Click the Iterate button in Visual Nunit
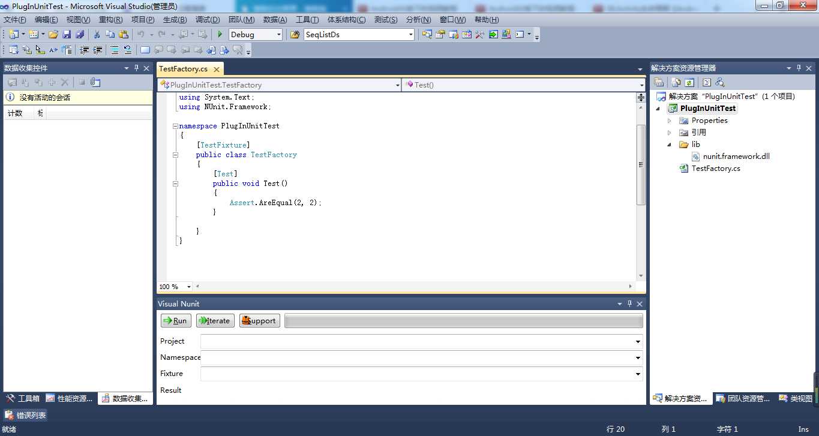The width and height of the screenshot is (819, 436). 215,321
